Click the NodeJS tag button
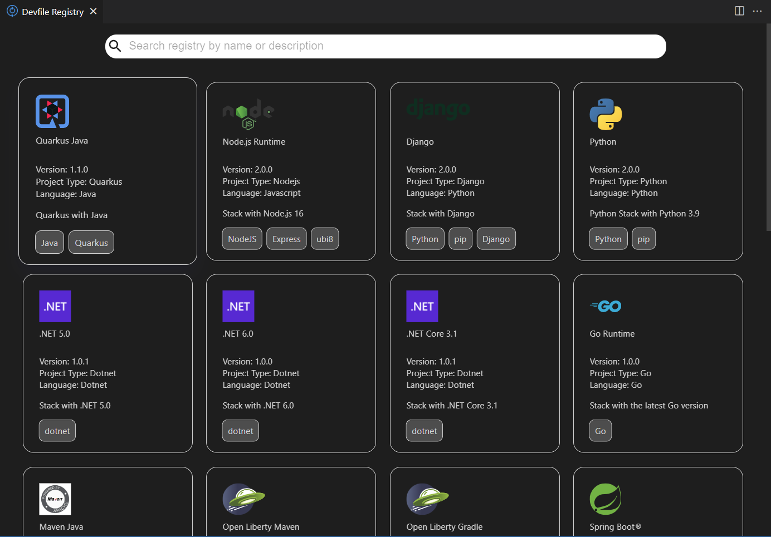The width and height of the screenshot is (771, 537). tap(242, 239)
